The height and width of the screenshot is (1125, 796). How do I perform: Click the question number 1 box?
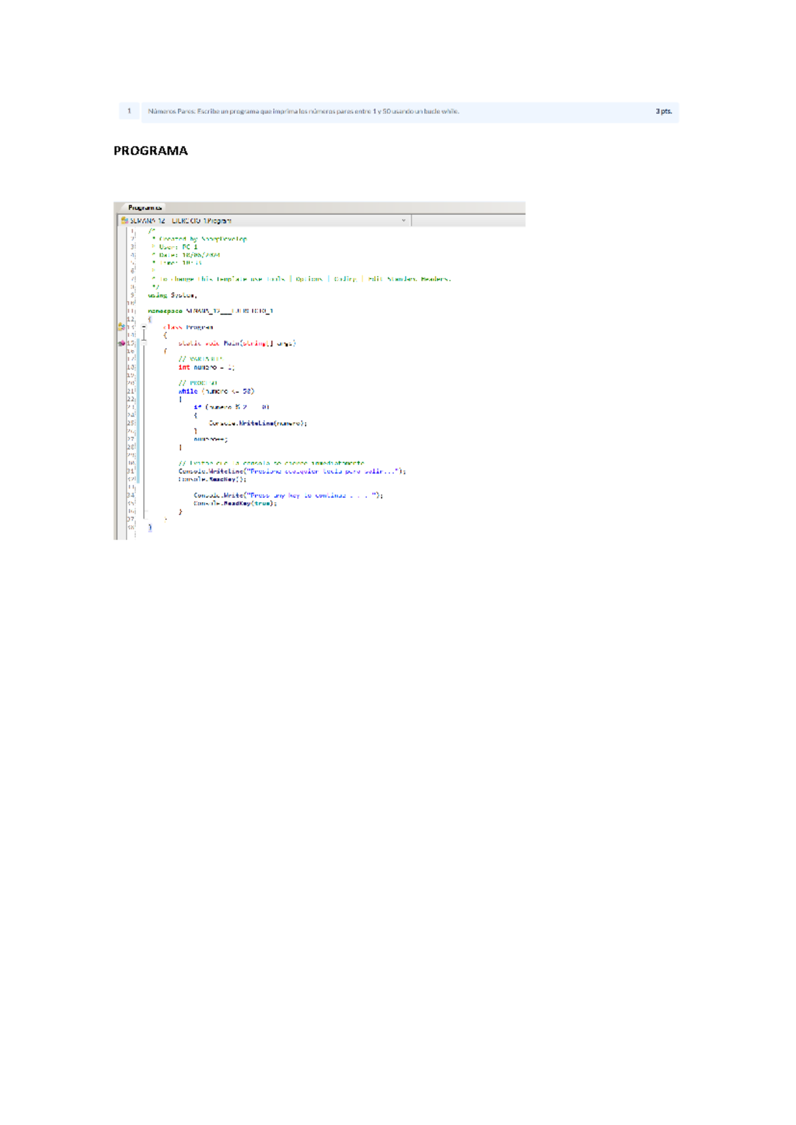coord(129,111)
